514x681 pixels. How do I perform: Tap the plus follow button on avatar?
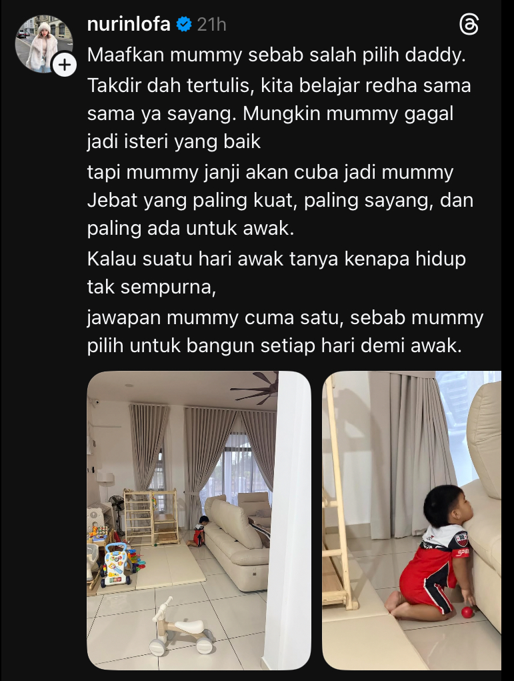65,65
